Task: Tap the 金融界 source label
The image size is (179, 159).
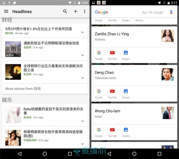Action: [27, 47]
